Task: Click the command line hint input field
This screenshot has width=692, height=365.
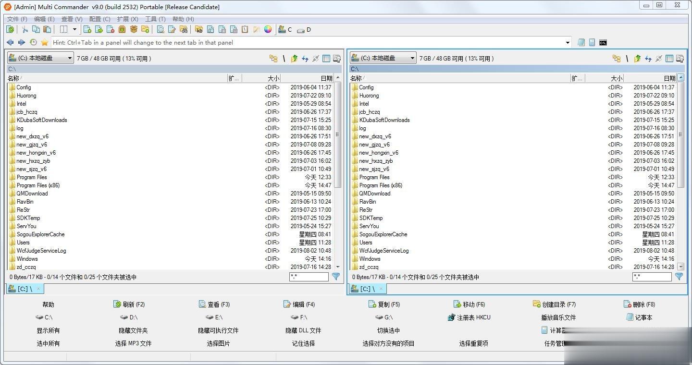Action: [308, 43]
